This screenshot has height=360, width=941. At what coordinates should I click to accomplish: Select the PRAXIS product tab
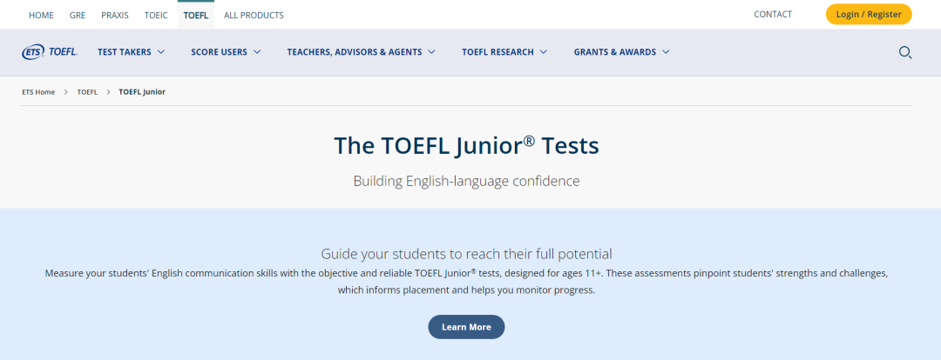pos(115,15)
